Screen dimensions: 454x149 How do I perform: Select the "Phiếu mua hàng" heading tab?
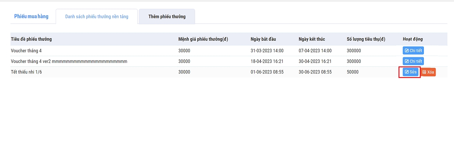pos(31,17)
